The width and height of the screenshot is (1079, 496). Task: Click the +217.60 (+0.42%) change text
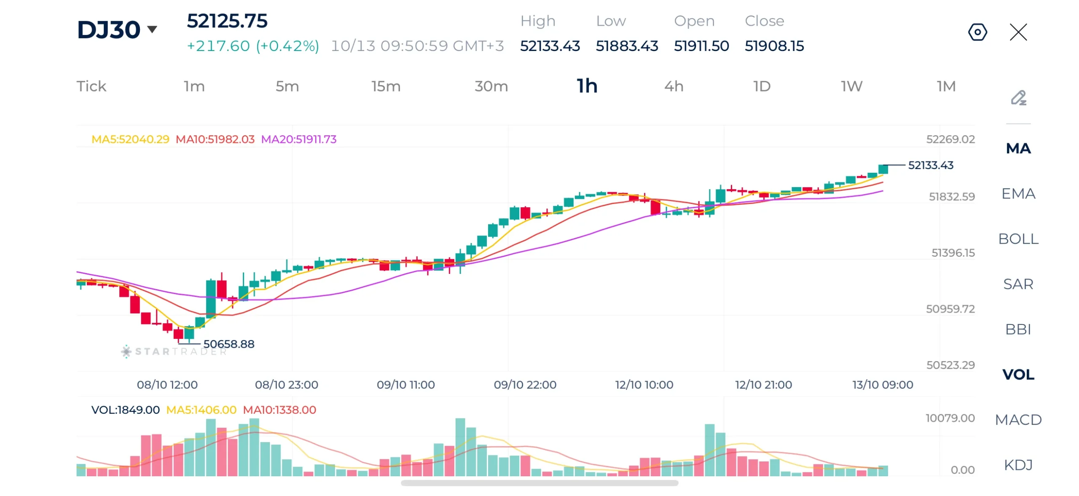252,46
